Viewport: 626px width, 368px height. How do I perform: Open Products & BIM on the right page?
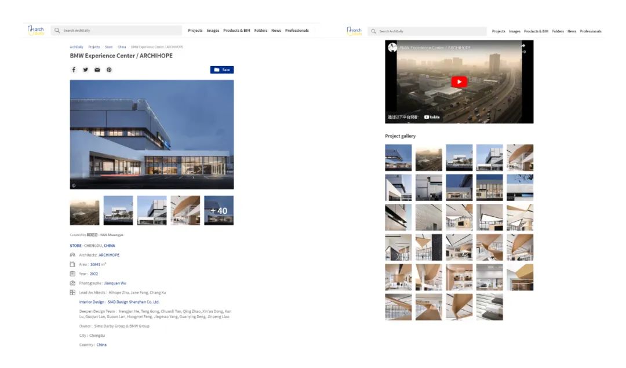coord(536,31)
